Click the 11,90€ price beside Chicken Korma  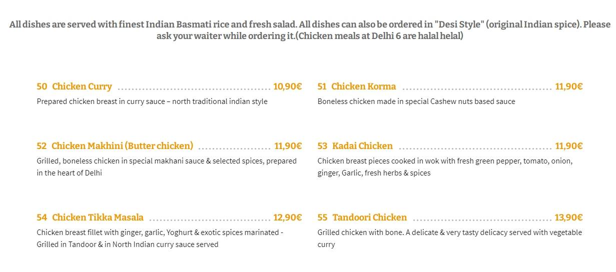tap(568, 86)
